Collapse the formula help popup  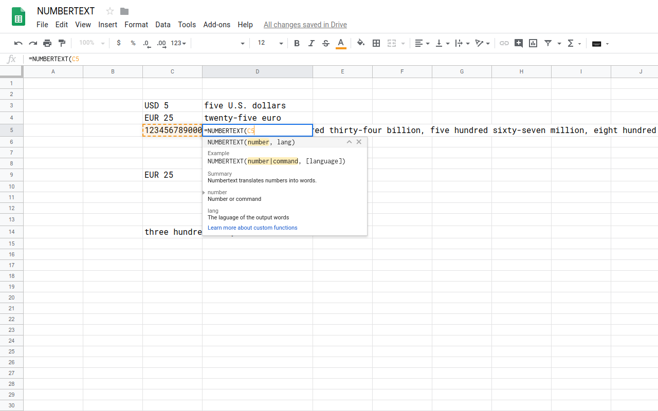click(349, 142)
